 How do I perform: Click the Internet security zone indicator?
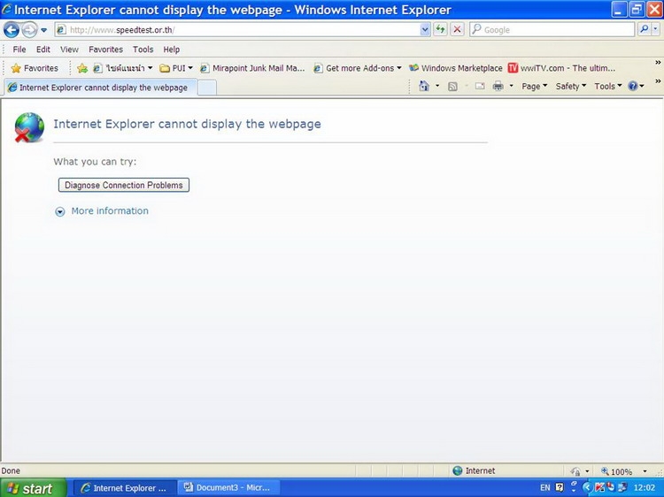[x=474, y=470]
